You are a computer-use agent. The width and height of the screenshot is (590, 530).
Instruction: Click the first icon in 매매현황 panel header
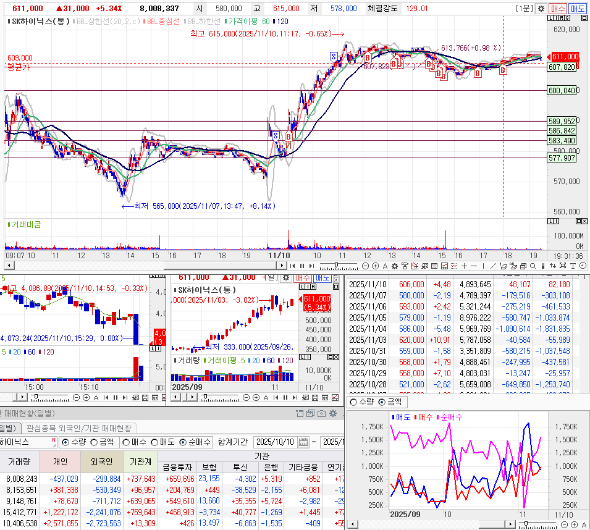coord(300,413)
